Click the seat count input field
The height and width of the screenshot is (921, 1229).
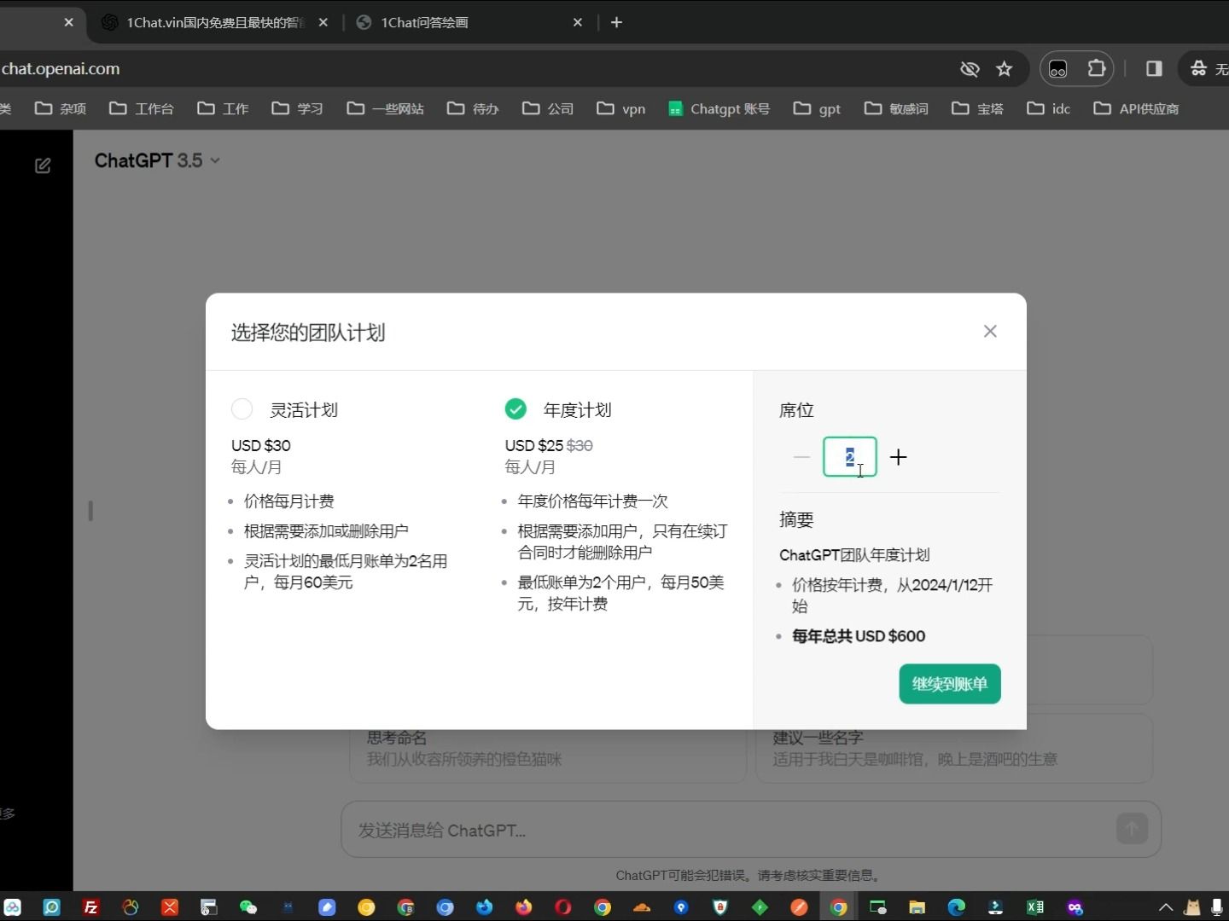coord(850,457)
